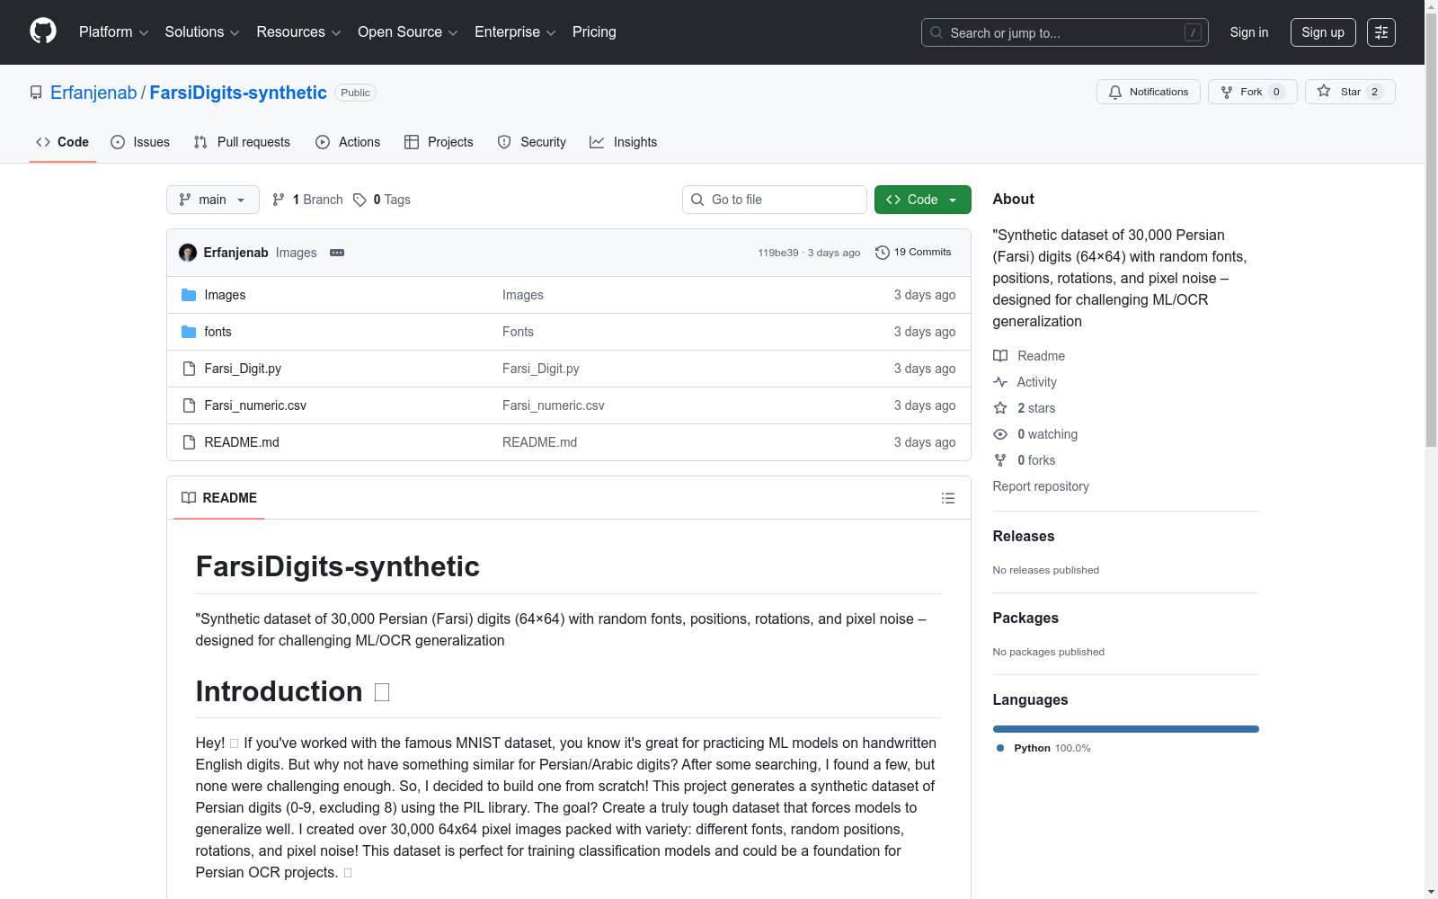Image resolution: width=1438 pixels, height=899 pixels.
Task: Open the Farsi_Digit.py commit message
Action: point(541,369)
